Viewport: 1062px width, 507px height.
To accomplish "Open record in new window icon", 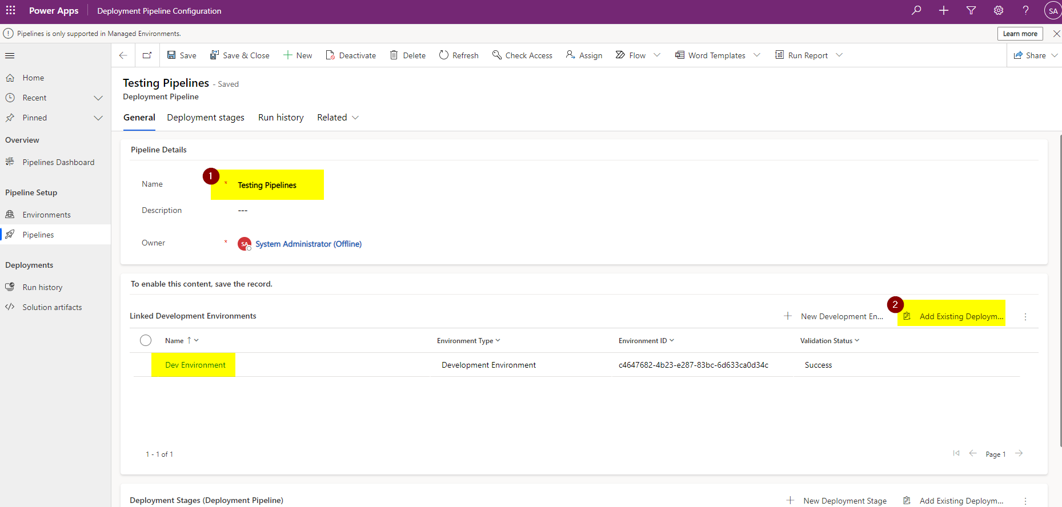I will [x=147, y=55].
